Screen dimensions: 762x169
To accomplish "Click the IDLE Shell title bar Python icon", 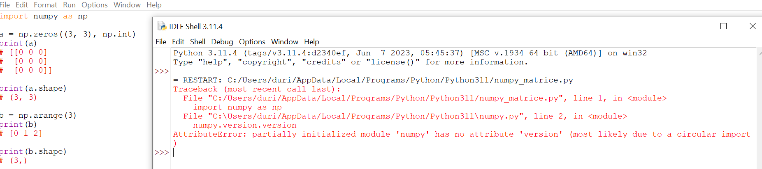I will 162,26.
